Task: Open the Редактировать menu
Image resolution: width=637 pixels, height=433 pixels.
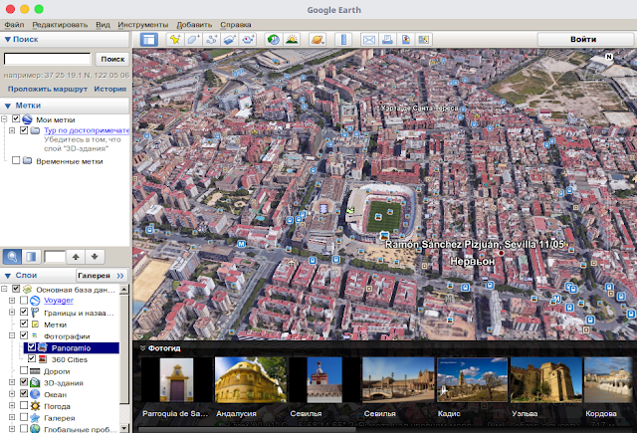Action: click(x=60, y=25)
